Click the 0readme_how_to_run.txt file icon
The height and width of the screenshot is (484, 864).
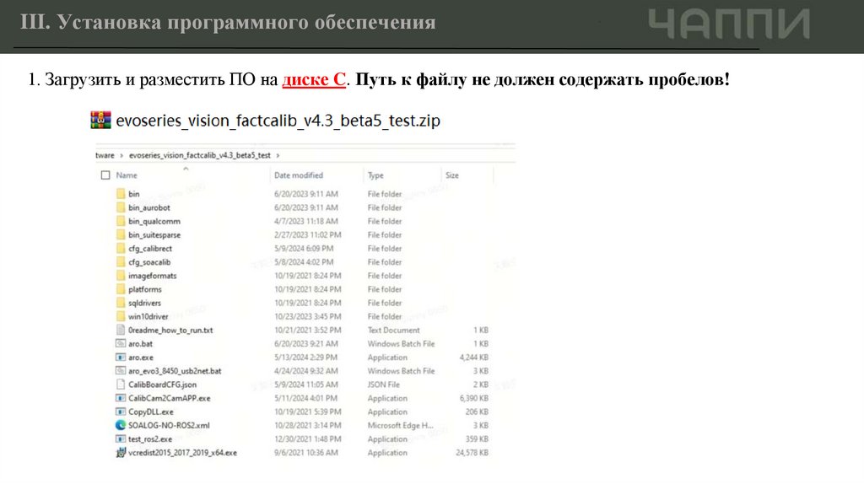coord(121,330)
